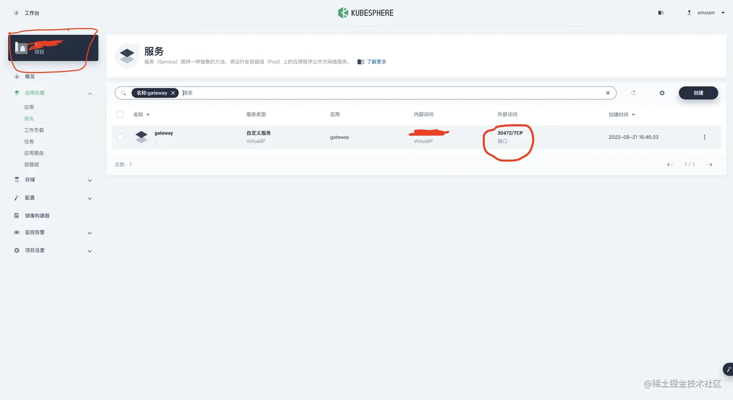Open the table column settings gear
The image size is (733, 400).
(x=662, y=93)
